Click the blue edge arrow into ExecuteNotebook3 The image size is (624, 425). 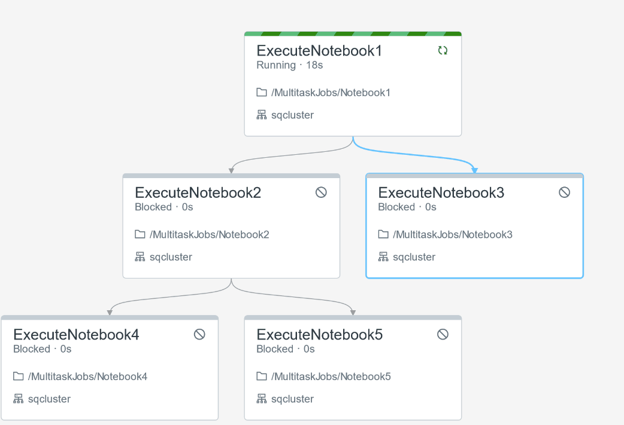tap(474, 170)
